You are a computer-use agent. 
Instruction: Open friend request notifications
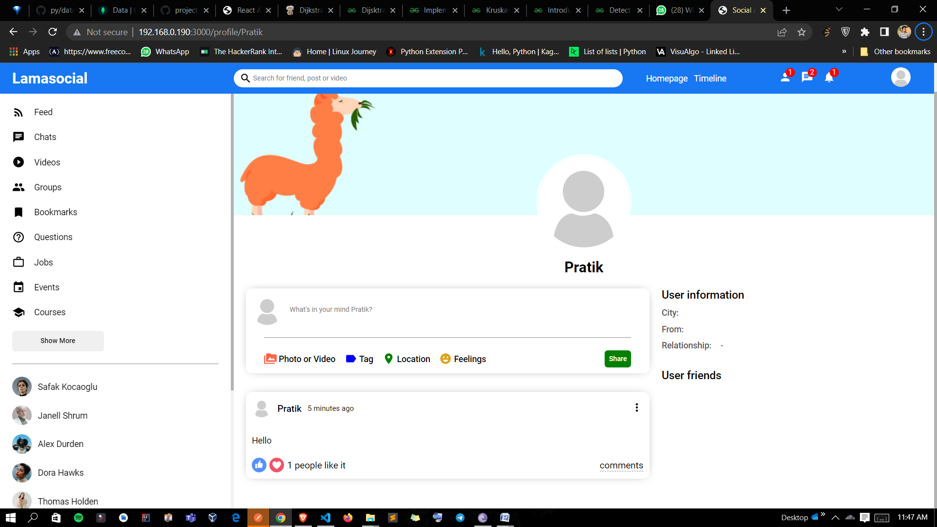point(785,77)
